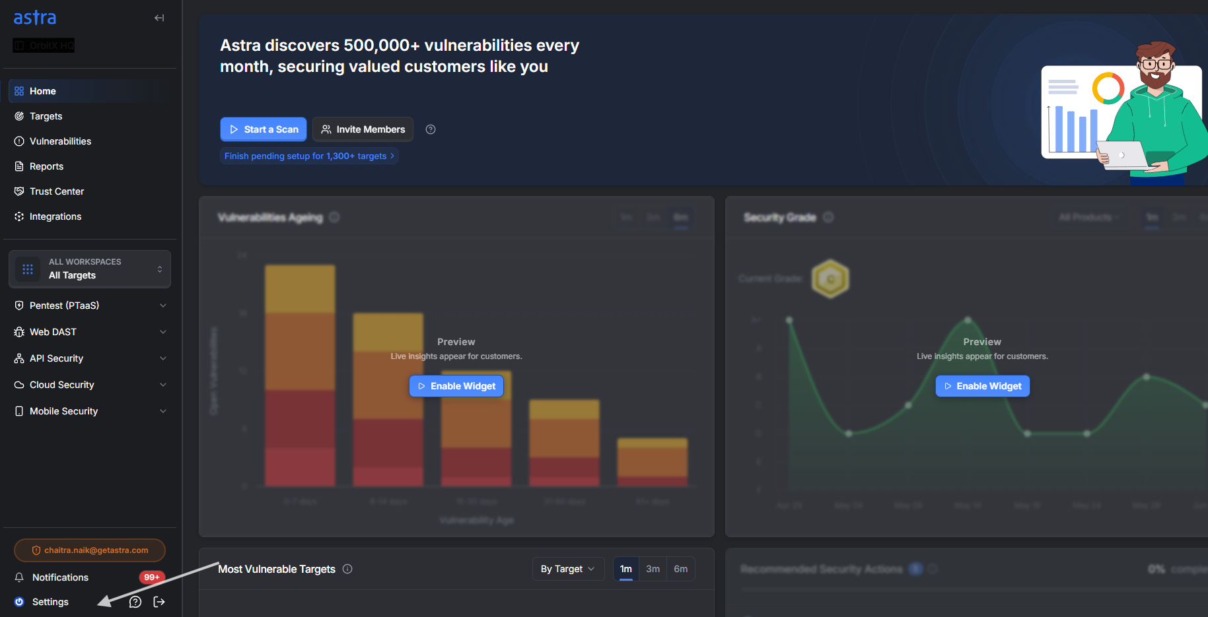The width and height of the screenshot is (1208, 617).
Task: Click info icon next to Vulnerabilities Ageing
Action: 334,217
